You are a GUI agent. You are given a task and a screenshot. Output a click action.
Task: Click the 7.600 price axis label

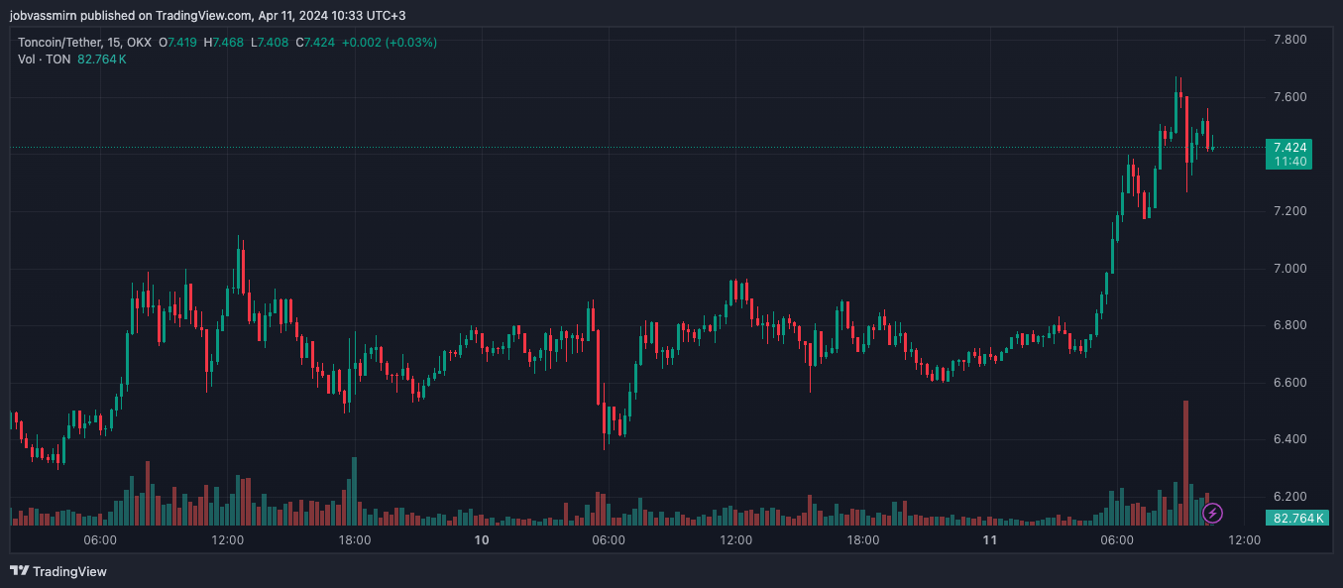click(1289, 97)
